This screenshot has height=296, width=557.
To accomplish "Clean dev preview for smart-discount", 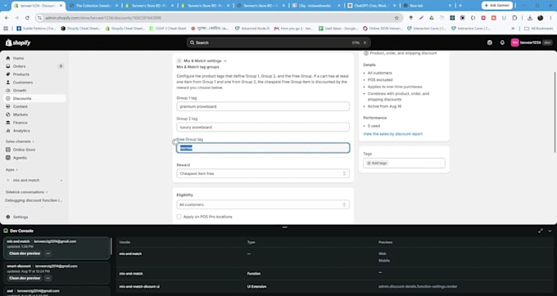I will point(25,278).
